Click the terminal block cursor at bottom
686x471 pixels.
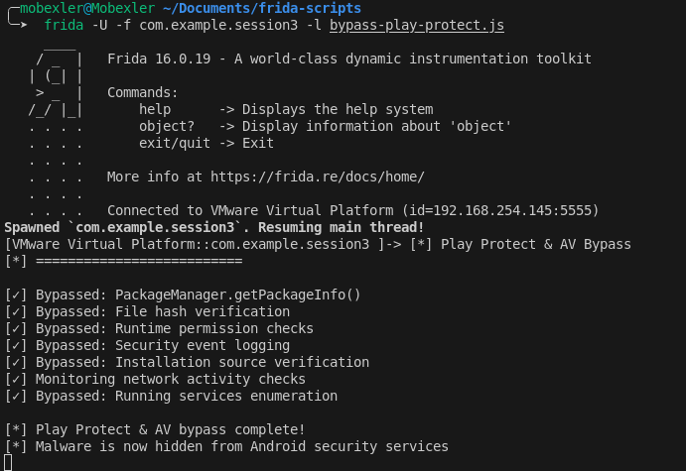[x=8, y=463]
